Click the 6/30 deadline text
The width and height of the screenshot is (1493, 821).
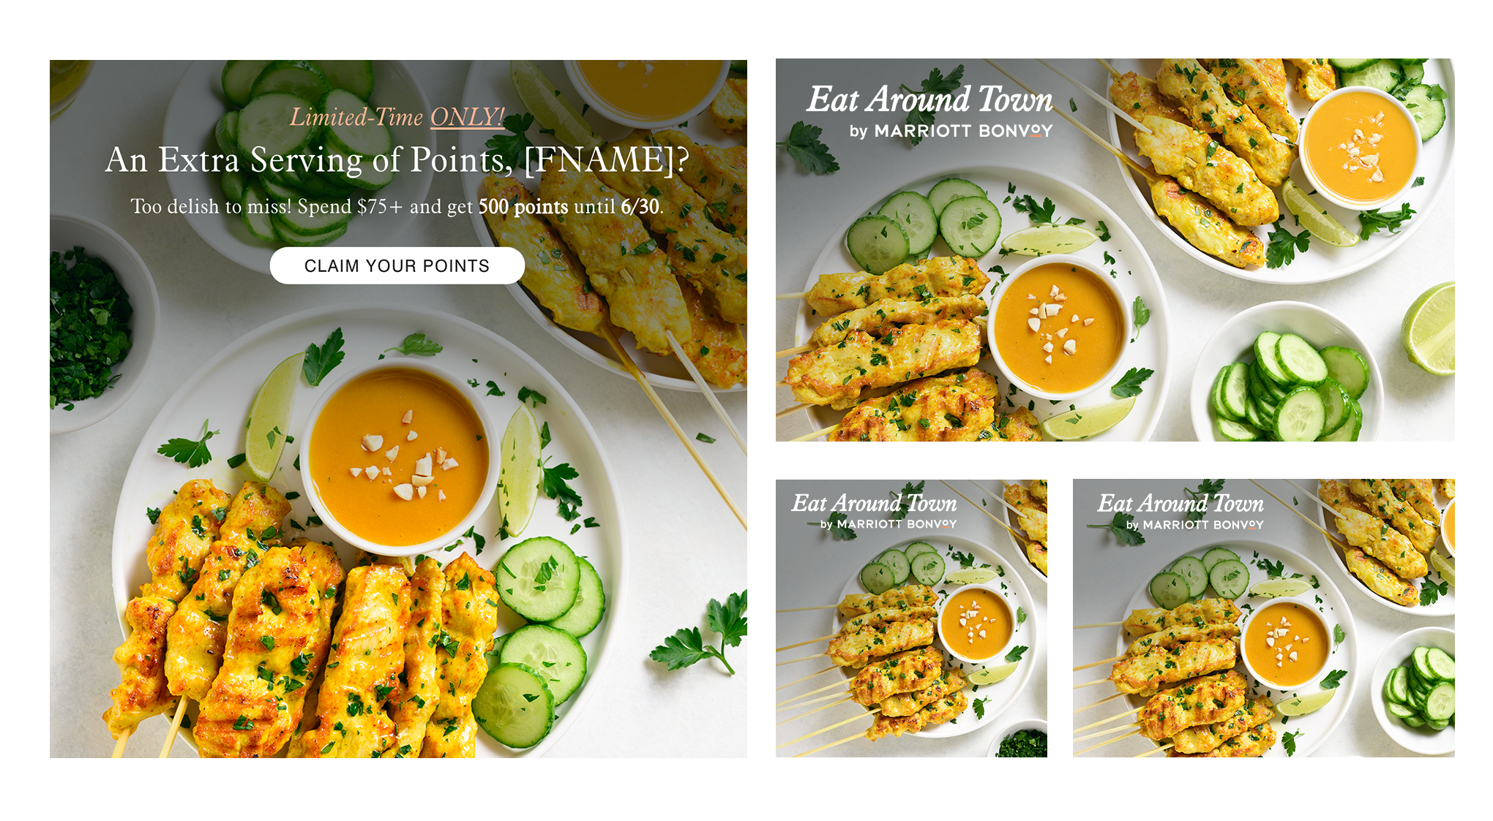point(640,207)
